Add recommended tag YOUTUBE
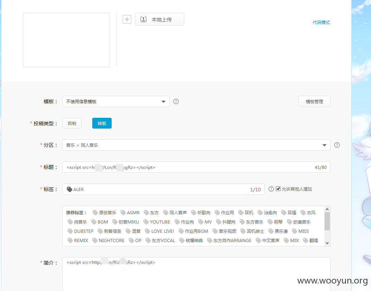 [157, 222]
